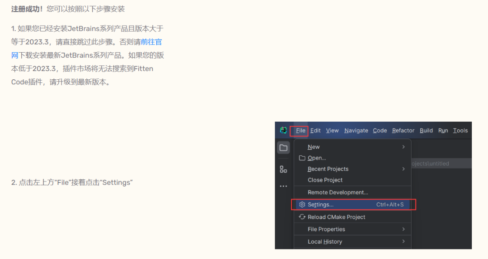Expand the Local History submenu arrow
The image size is (488, 259).
coord(404,241)
